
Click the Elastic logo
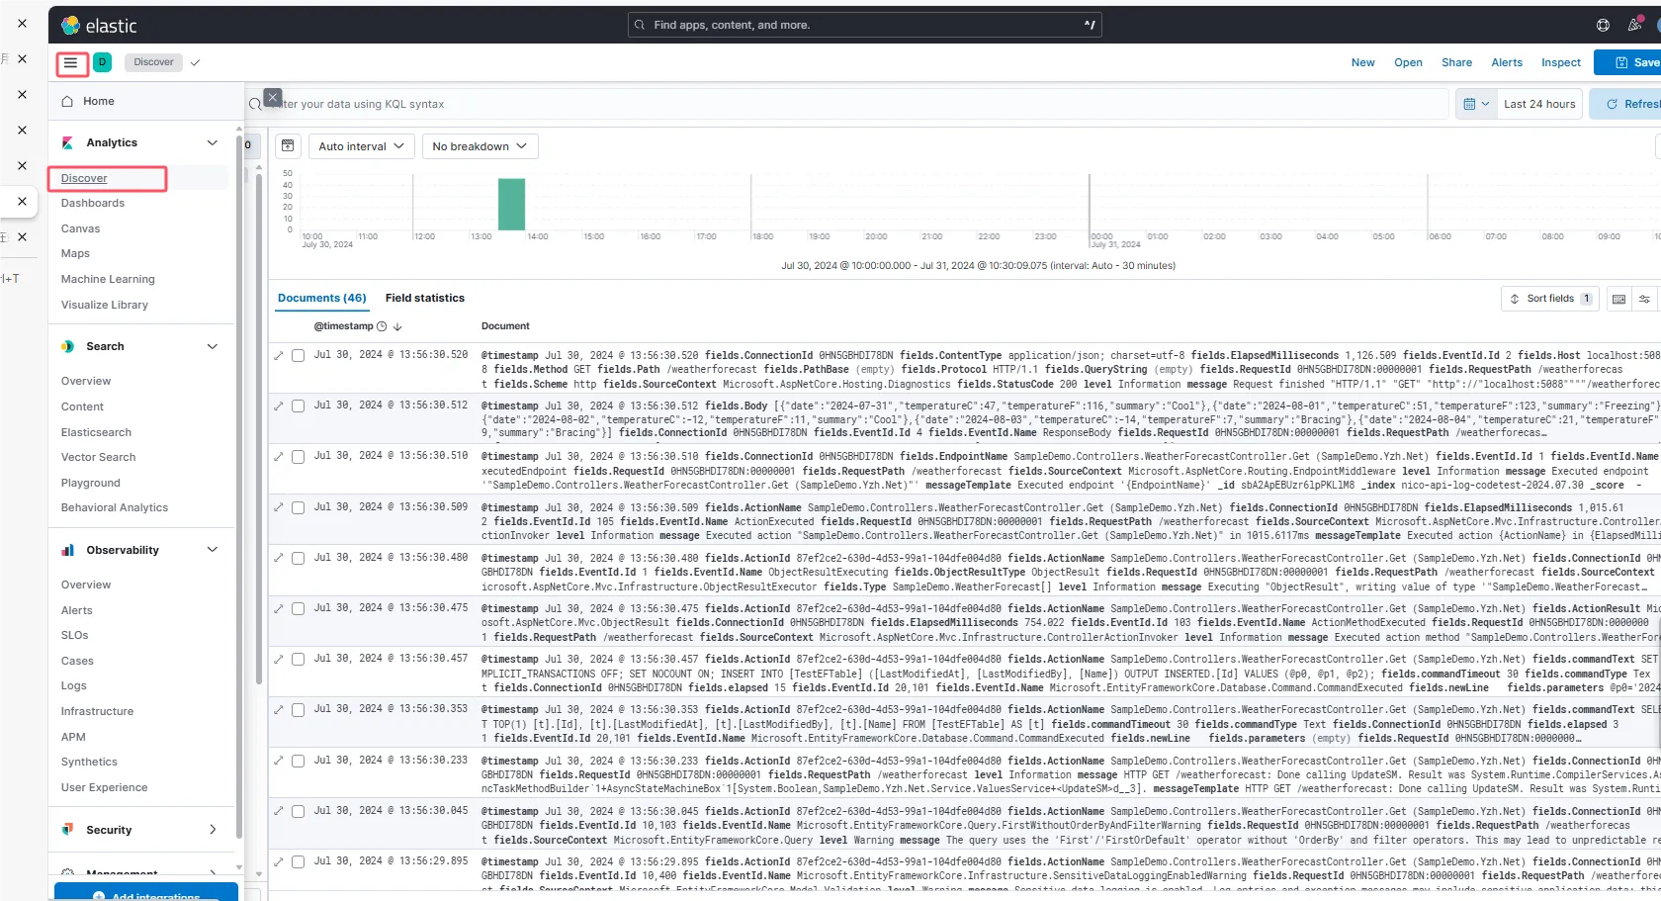pyautogui.click(x=99, y=26)
